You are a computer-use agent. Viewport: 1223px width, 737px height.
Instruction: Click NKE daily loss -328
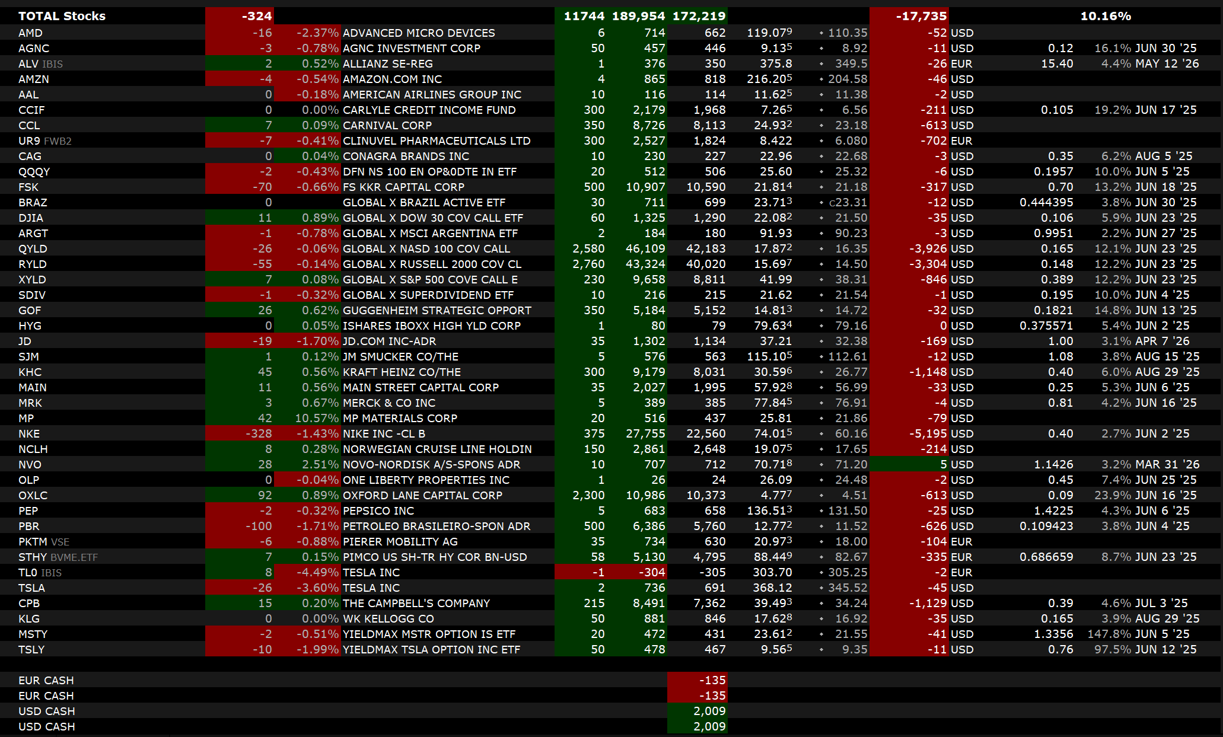[259, 433]
